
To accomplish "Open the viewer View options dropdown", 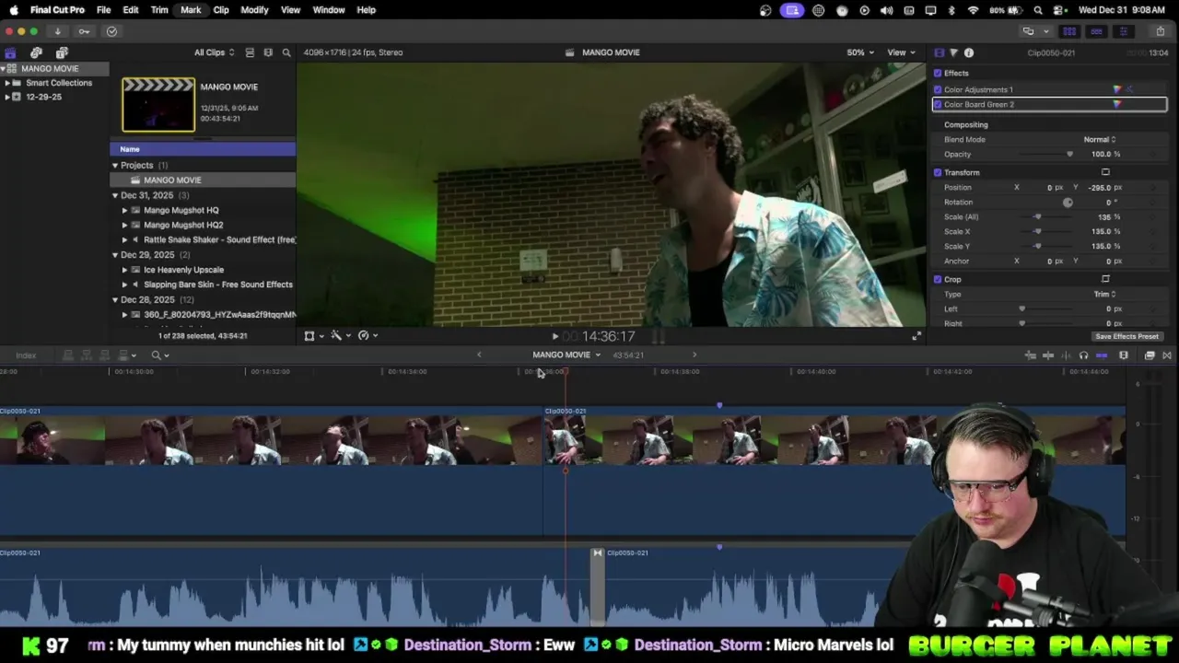I will click(x=901, y=52).
